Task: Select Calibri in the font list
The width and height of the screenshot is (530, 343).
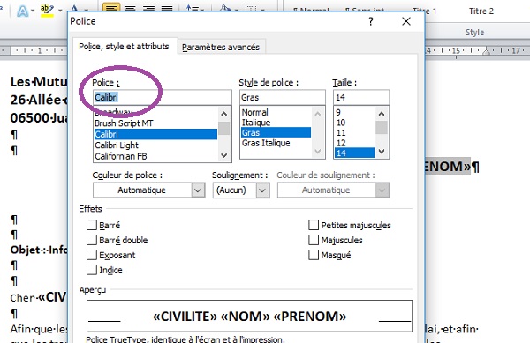Action: (x=155, y=134)
